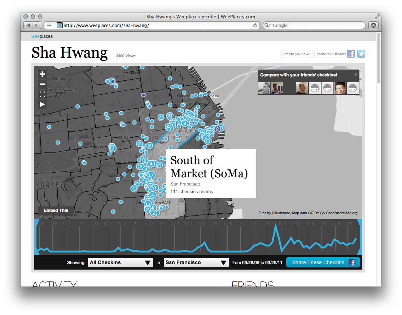This screenshot has height=315, width=402.
Task: Open the browser's download manager icon
Action: (x=373, y=25)
